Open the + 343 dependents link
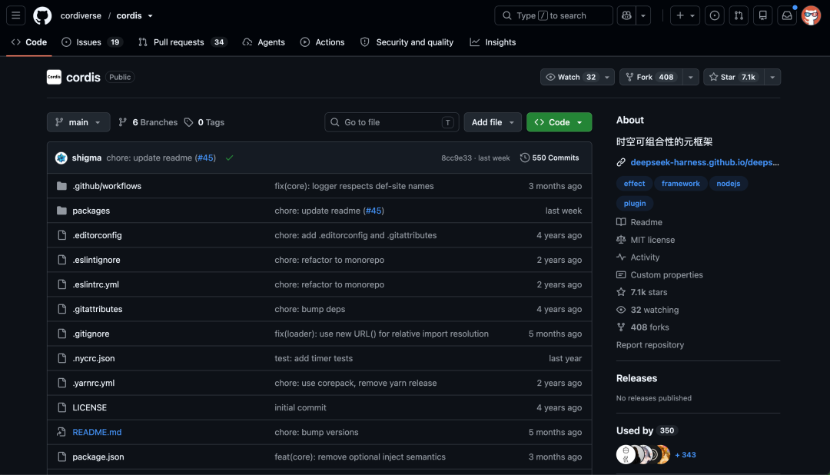This screenshot has height=475, width=830. point(686,455)
